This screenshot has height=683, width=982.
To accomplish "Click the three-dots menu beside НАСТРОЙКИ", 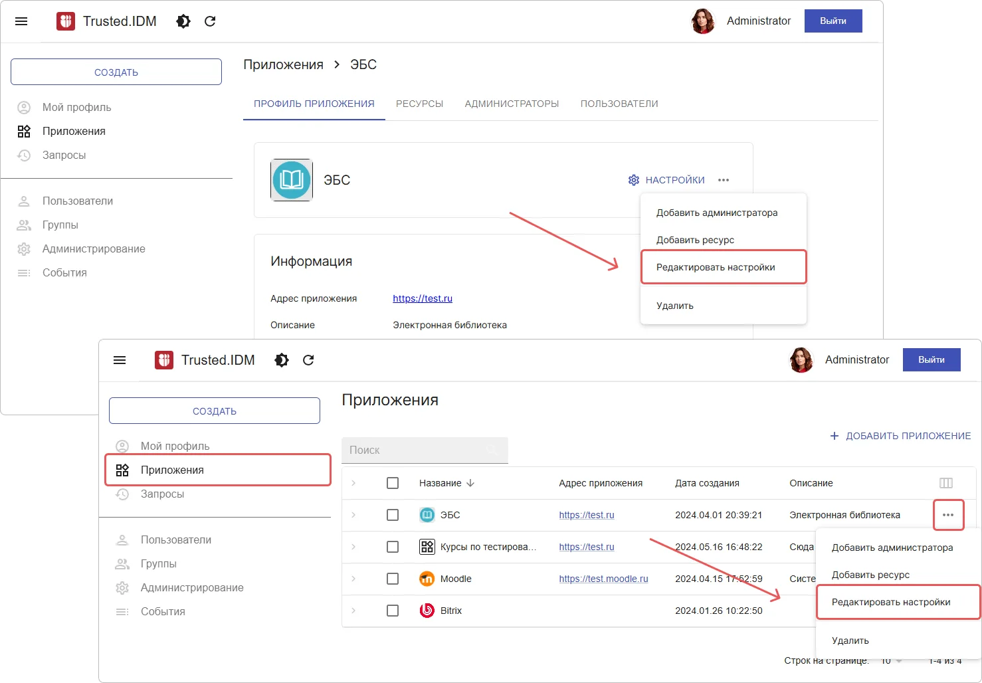I will click(724, 180).
